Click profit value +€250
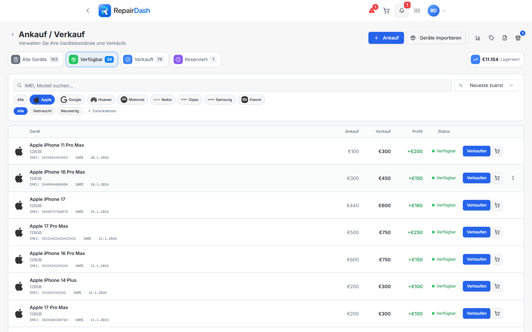532x332 pixels. [x=415, y=232]
